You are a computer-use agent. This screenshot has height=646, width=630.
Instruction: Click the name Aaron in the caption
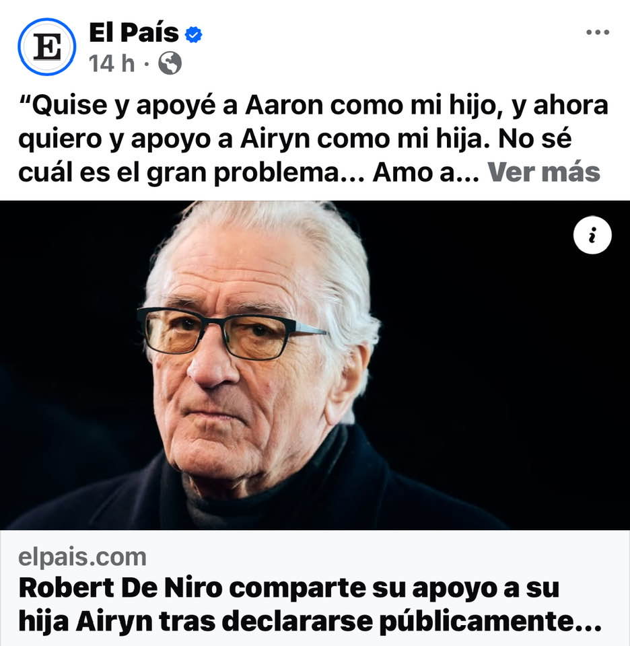tap(283, 105)
